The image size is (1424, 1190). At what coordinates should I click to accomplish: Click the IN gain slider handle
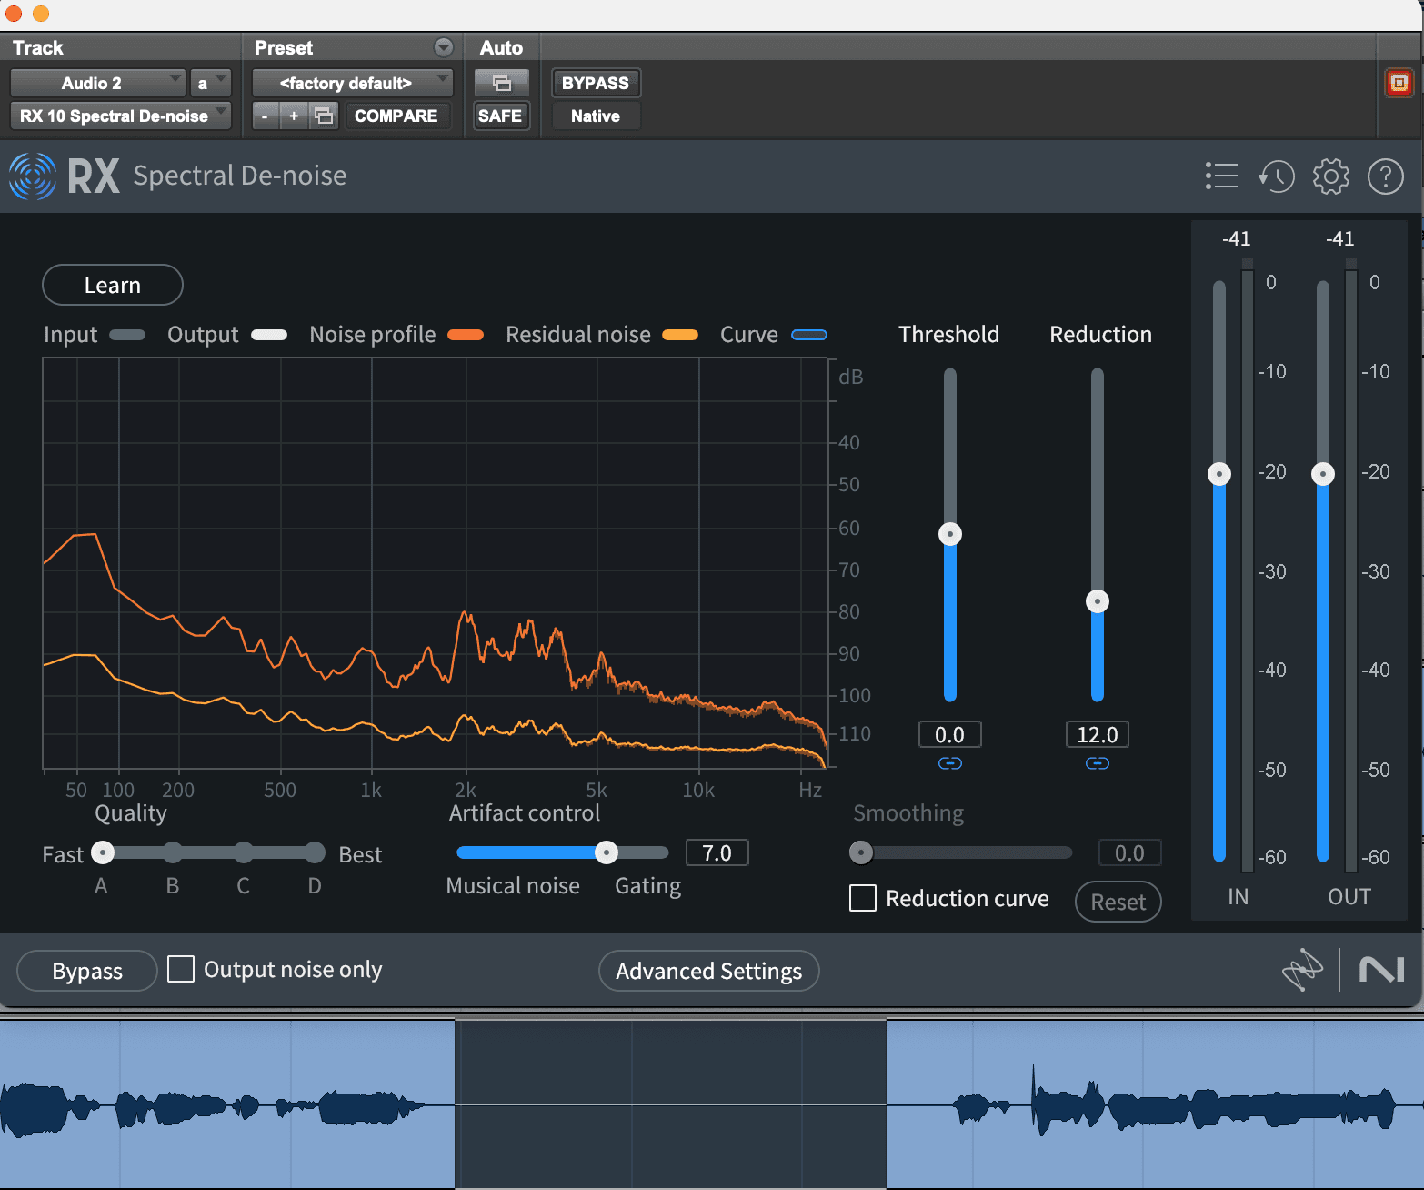[x=1219, y=474]
